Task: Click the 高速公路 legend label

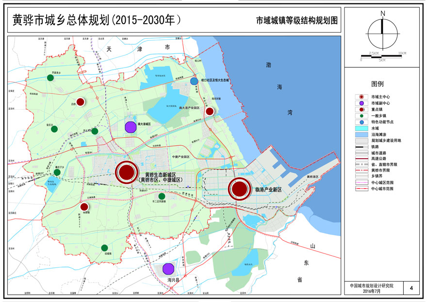Action: (x=378, y=159)
